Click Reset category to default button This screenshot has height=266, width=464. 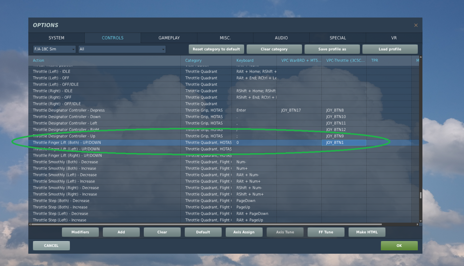point(216,49)
